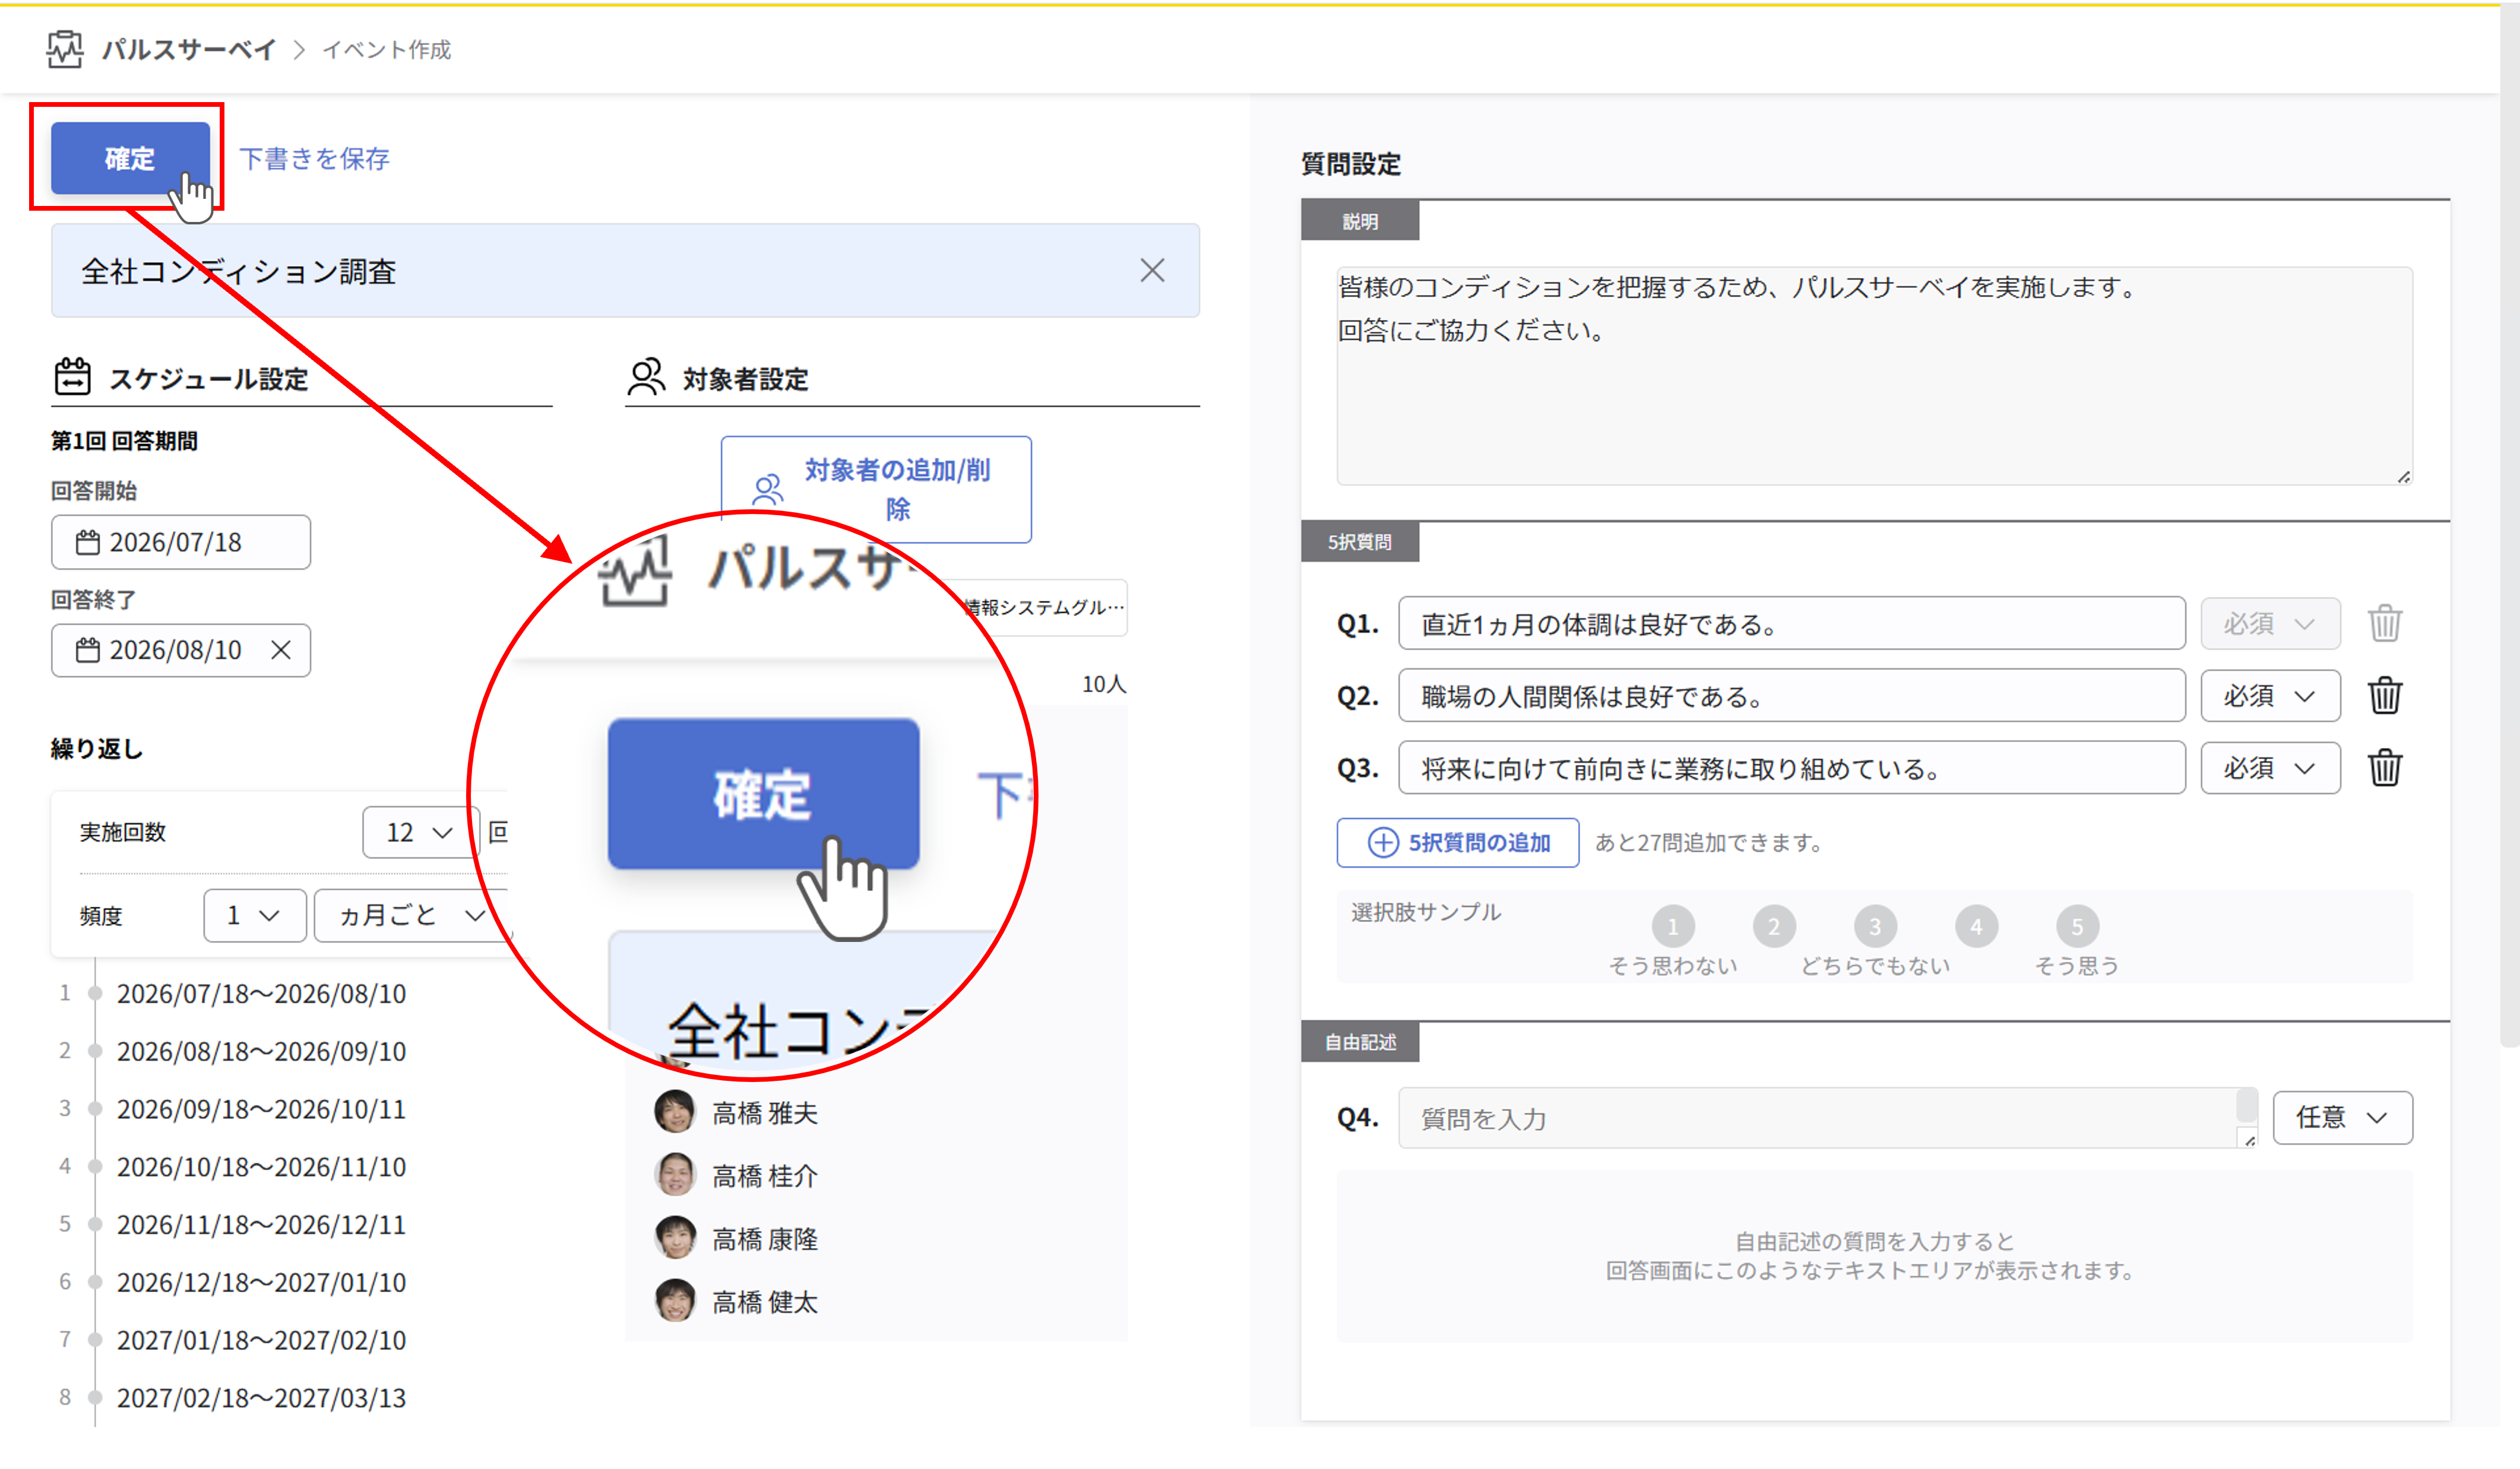Click the 説明 description text area

coord(1875,376)
